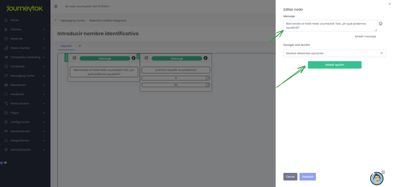The height and width of the screenshot is (187, 393).
Task: Click the Añadir opción button
Action: click(334, 65)
